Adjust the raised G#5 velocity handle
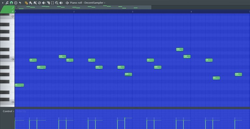Viewport: 250px width, 129px height. 125,118
